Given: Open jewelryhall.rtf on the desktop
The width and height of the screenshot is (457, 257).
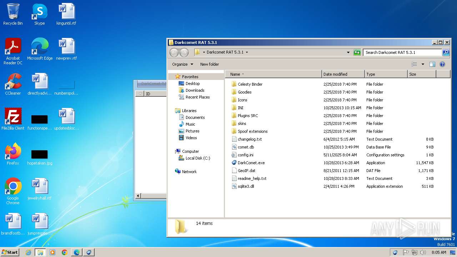Looking at the screenshot, I should pyautogui.click(x=40, y=189).
